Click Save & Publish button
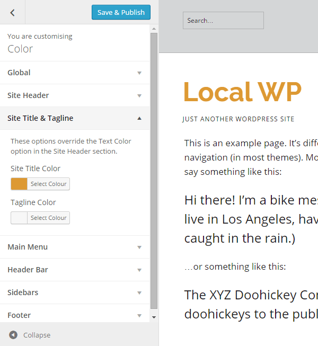Screen dimensions: 318x346 (x=121, y=12)
